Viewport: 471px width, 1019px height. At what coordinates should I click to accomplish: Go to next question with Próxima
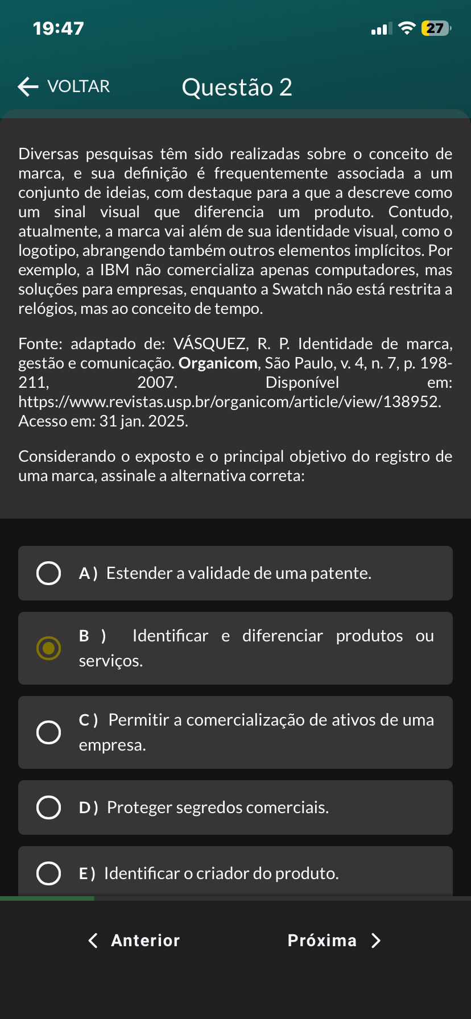(x=322, y=941)
